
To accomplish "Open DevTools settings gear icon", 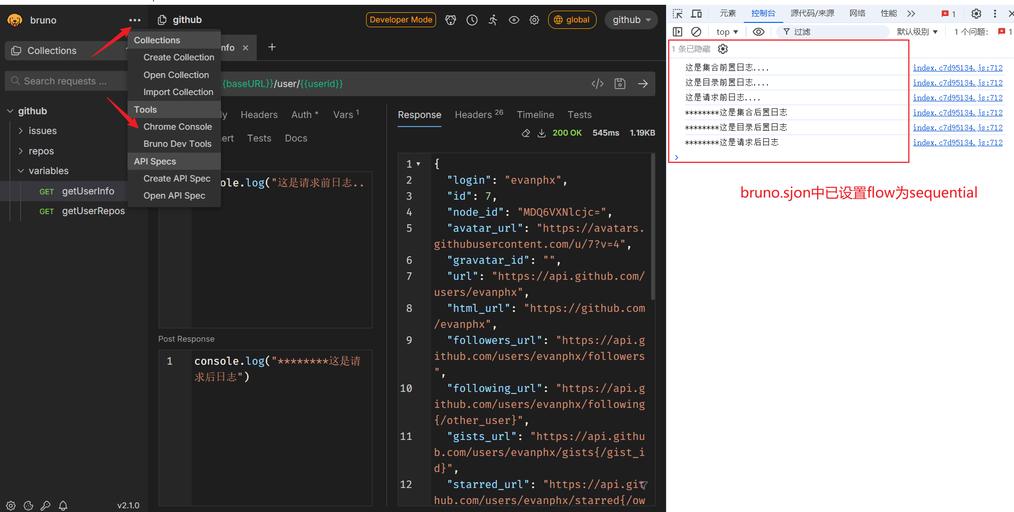I will pos(976,14).
